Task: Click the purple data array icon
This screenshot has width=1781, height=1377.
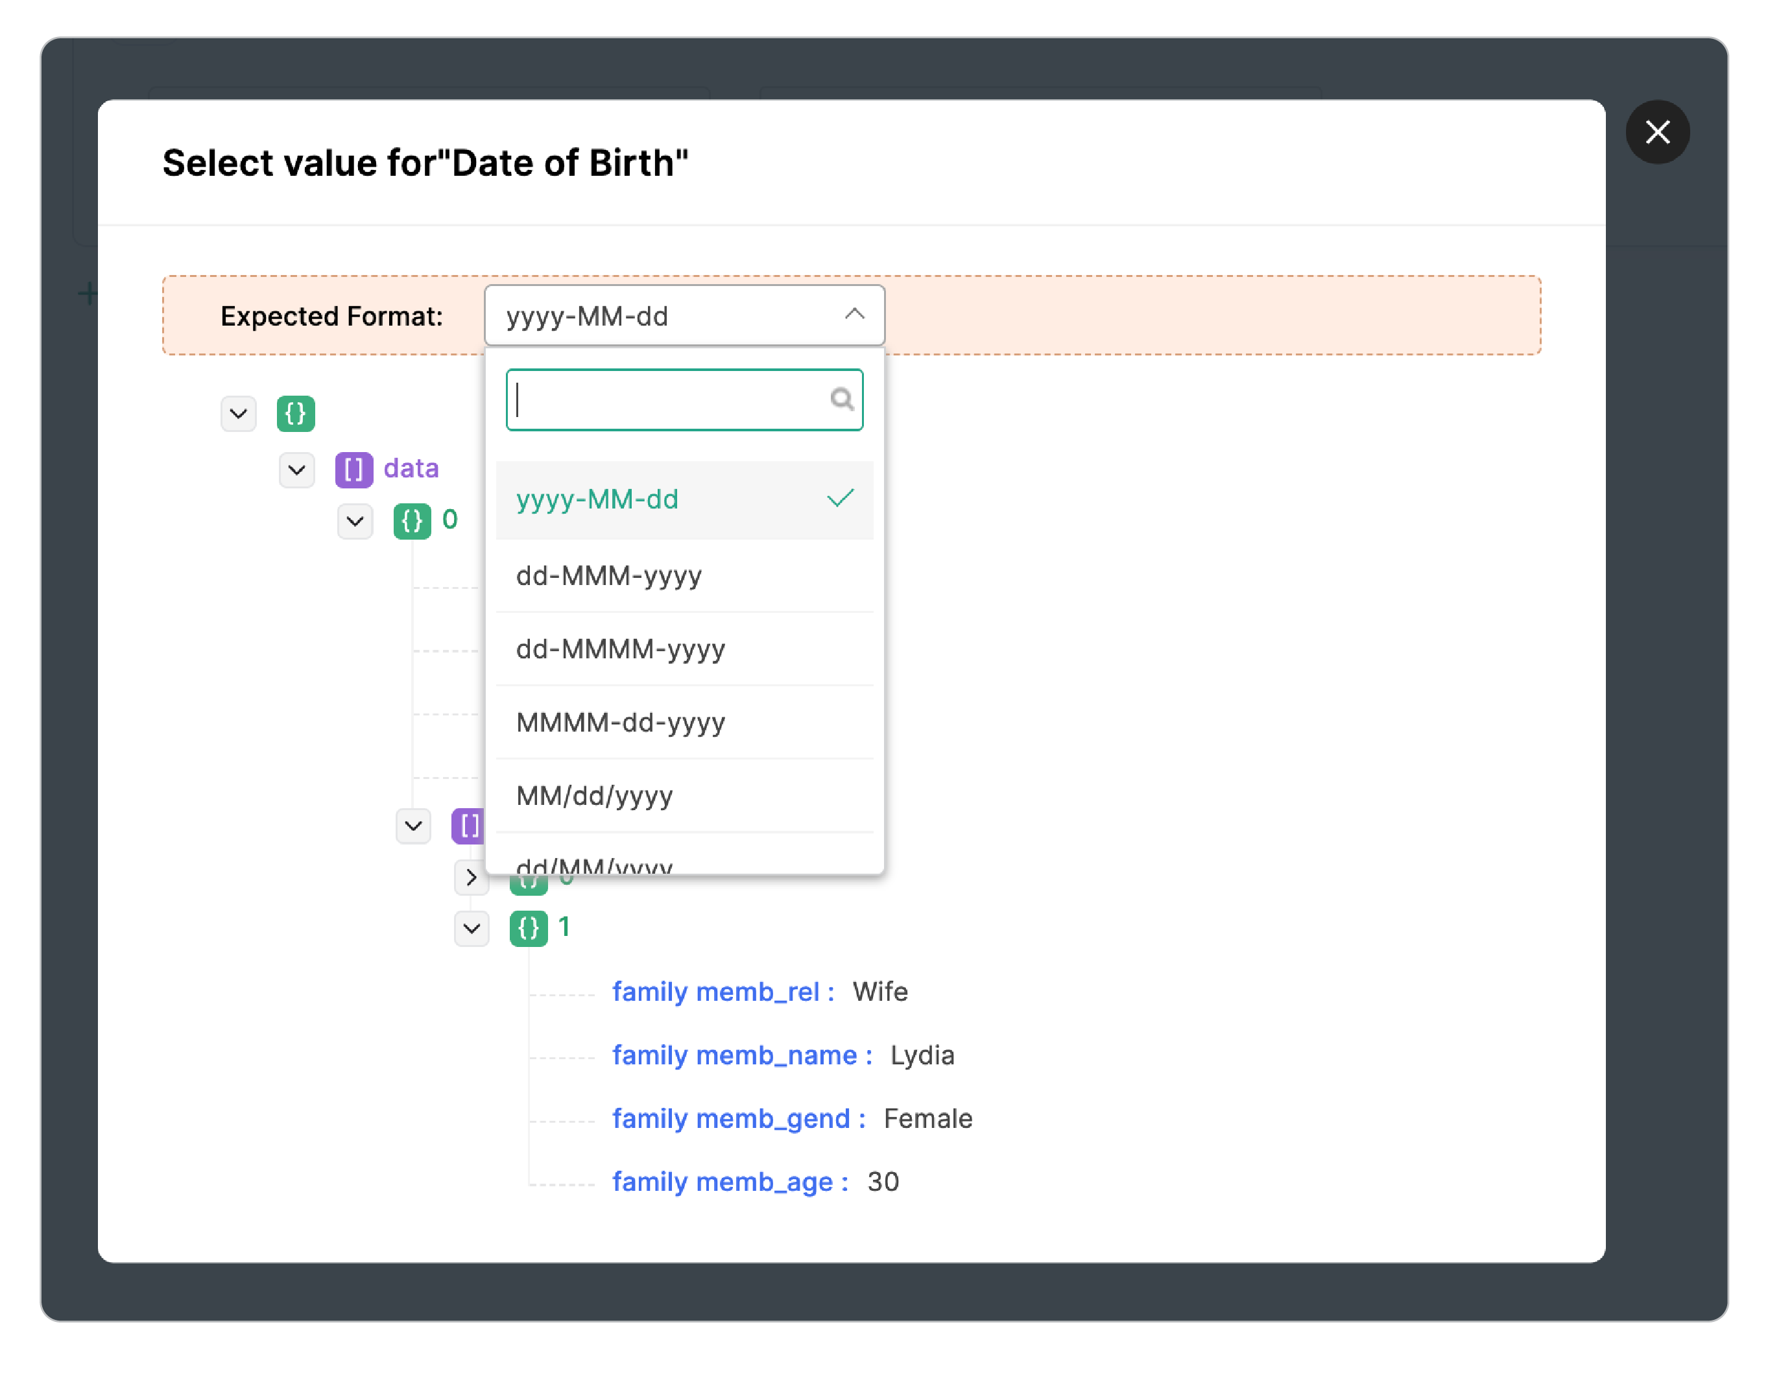Action: (x=353, y=469)
